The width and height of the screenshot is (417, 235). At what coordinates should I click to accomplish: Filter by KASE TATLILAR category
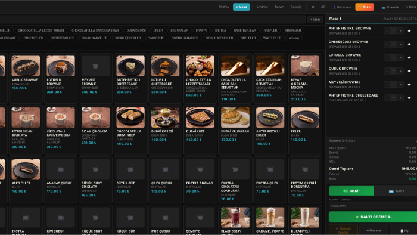click(245, 30)
